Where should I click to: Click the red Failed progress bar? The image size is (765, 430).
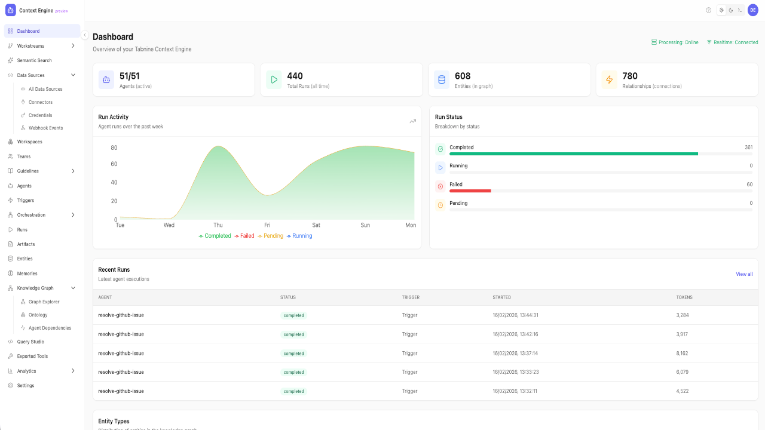(470, 191)
